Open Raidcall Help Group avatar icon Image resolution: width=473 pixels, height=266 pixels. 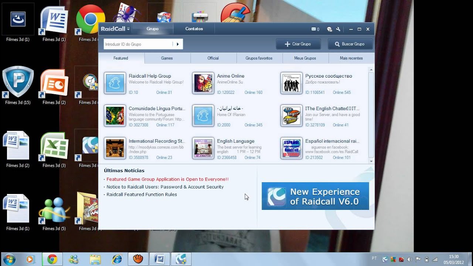click(x=115, y=83)
